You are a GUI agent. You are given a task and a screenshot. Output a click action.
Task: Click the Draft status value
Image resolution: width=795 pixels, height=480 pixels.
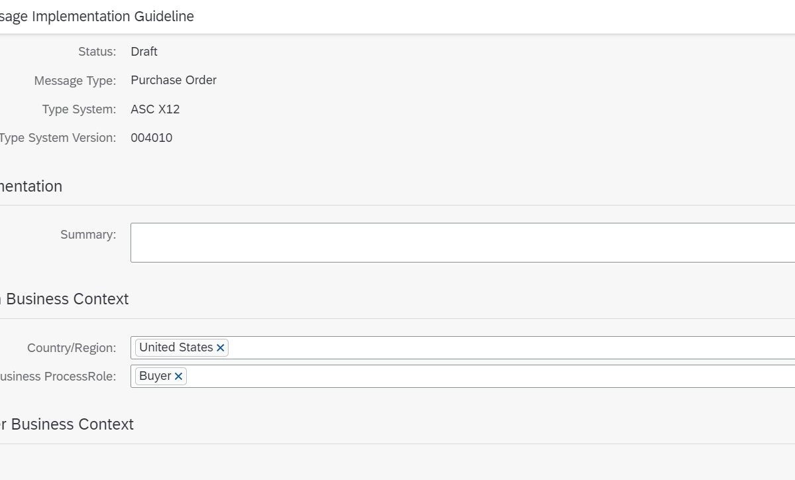144,52
